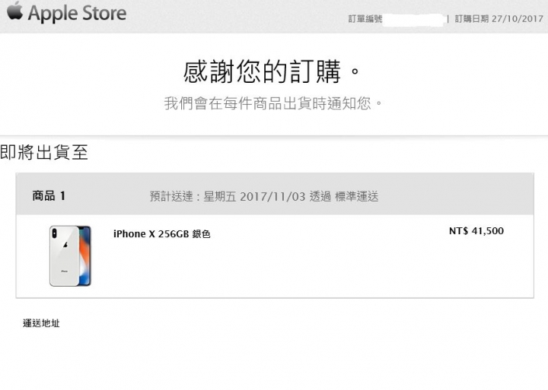Click the 標準運送 shipping method text

pyautogui.click(x=356, y=197)
